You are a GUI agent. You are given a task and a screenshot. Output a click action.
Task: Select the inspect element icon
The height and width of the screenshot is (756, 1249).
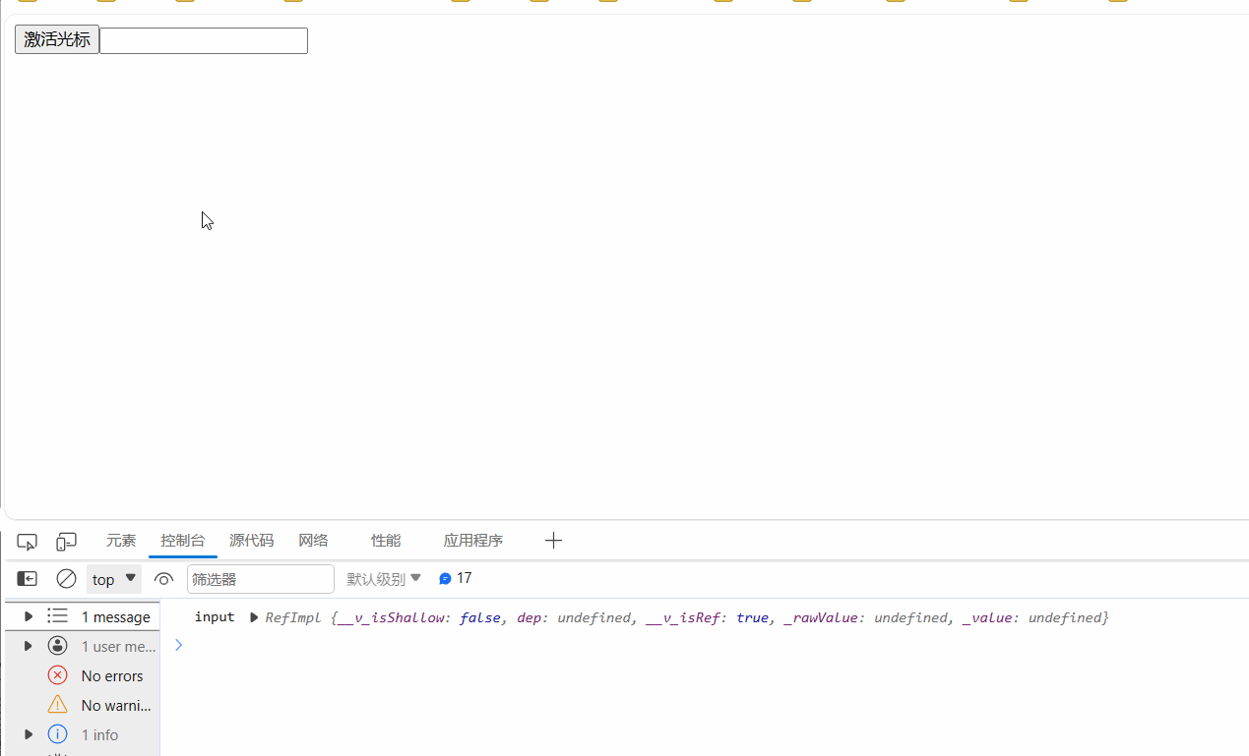26,540
